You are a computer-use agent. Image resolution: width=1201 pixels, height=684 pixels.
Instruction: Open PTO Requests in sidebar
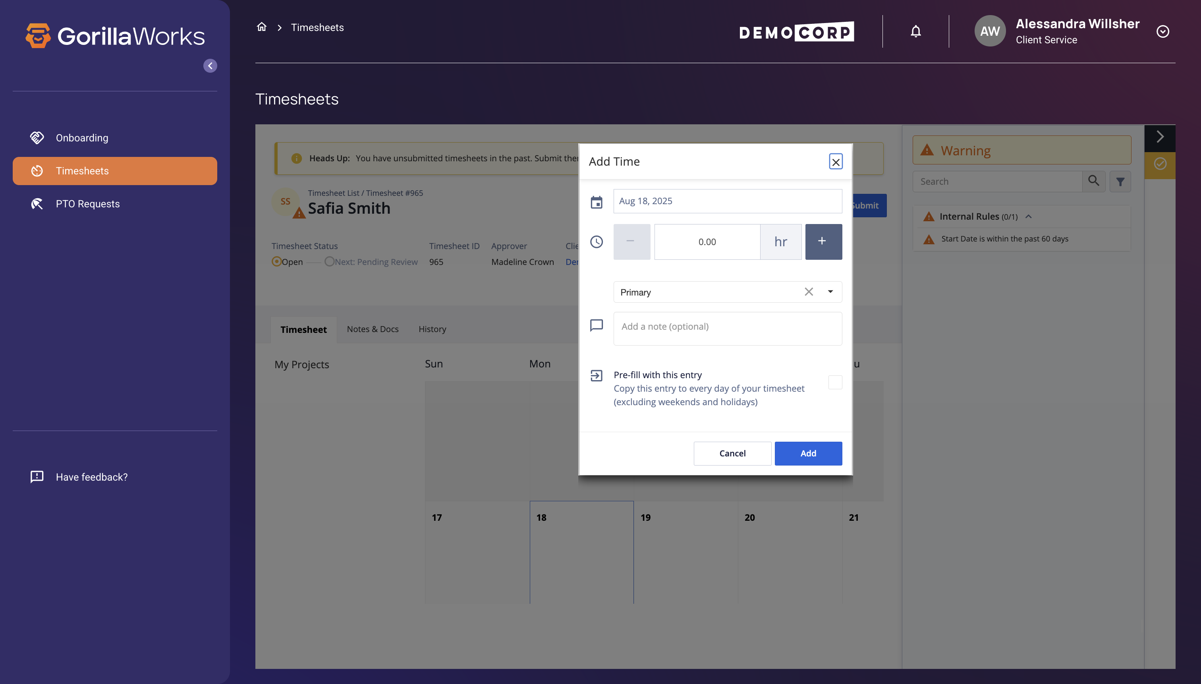tap(87, 204)
